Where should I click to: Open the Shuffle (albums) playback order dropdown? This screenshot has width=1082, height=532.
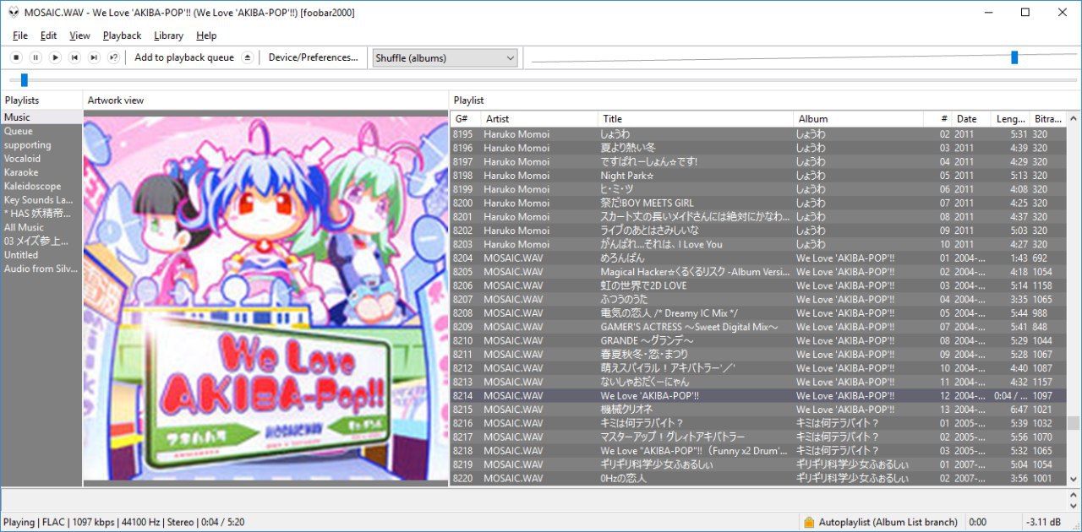coord(445,57)
